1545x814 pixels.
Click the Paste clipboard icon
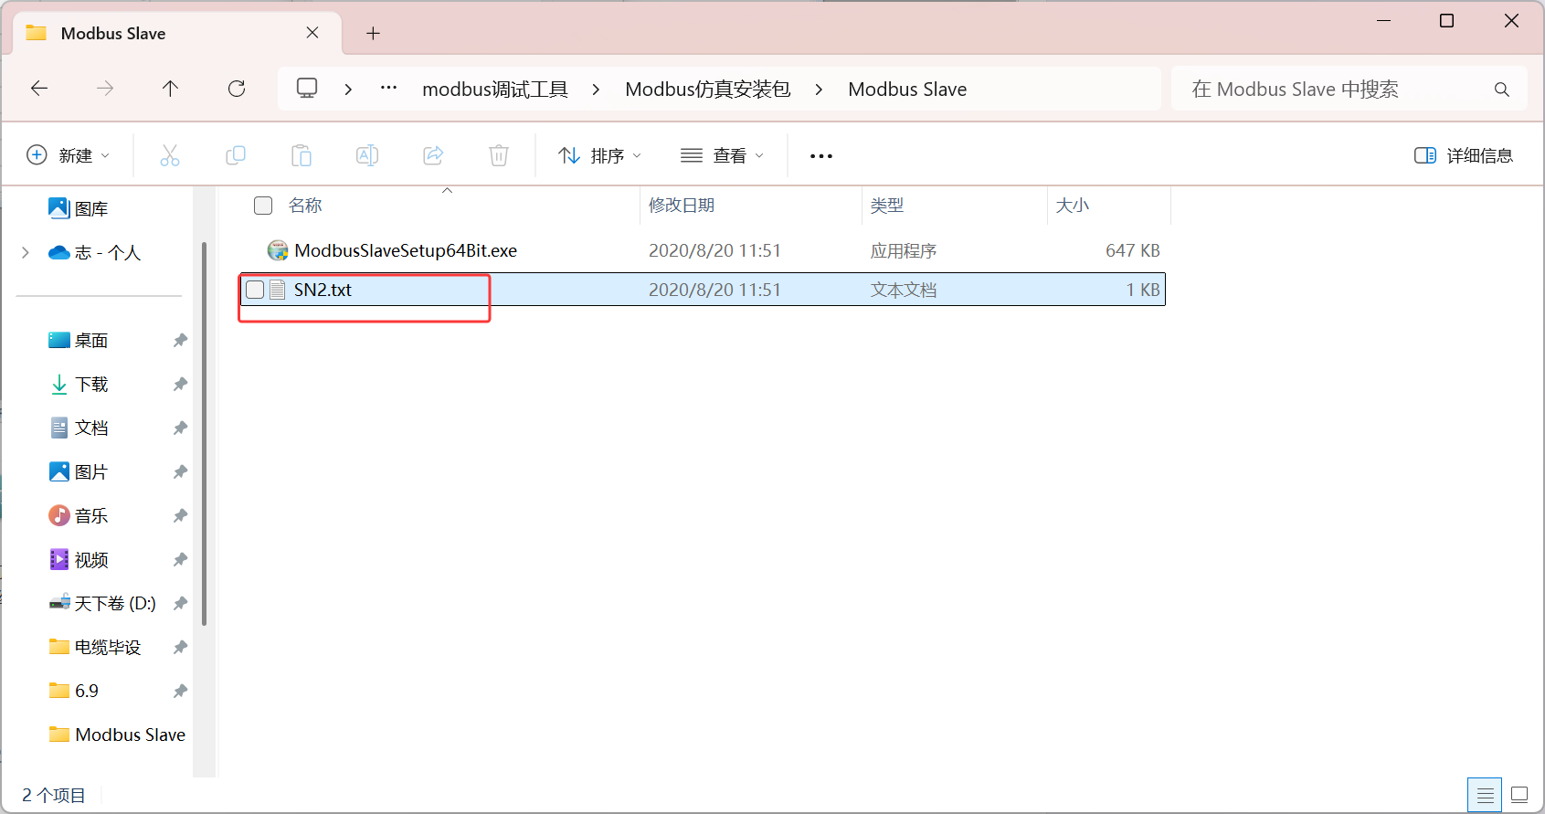(x=302, y=155)
